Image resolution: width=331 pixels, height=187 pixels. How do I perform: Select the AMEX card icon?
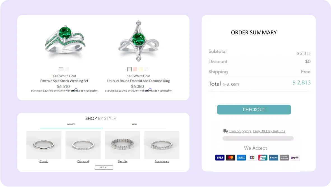click(241, 157)
